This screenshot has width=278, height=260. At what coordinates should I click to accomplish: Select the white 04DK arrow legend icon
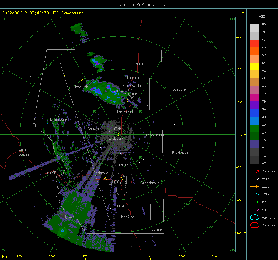click(x=255, y=179)
